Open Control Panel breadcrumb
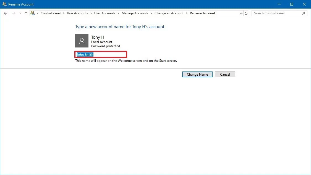This screenshot has height=175, width=311. point(51,13)
